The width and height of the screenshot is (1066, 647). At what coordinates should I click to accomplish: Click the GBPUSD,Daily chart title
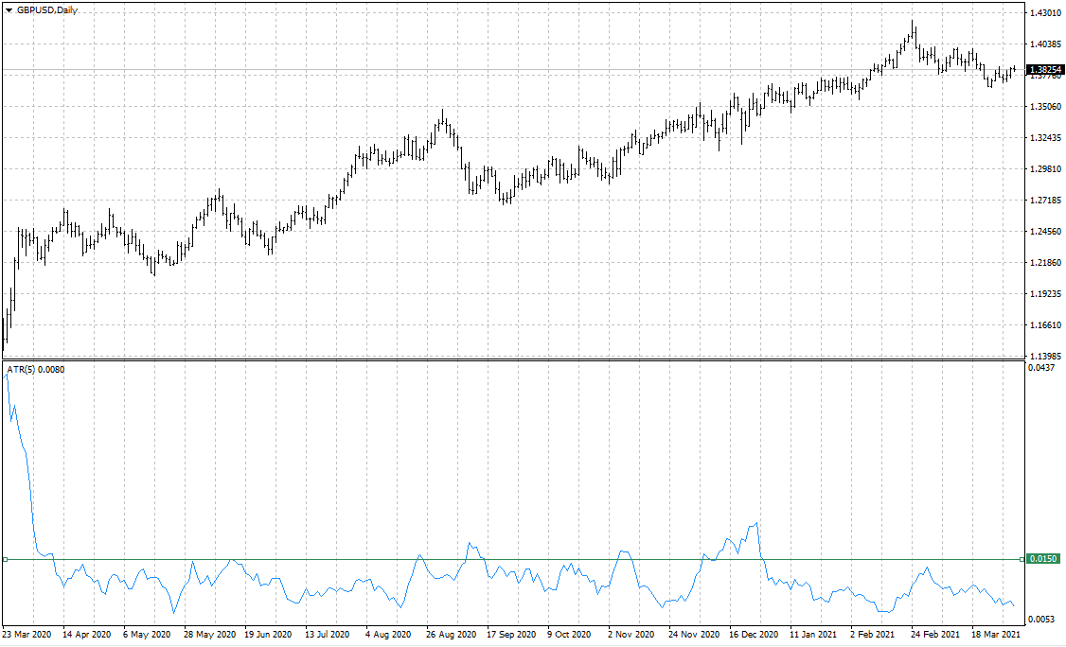click(x=47, y=10)
